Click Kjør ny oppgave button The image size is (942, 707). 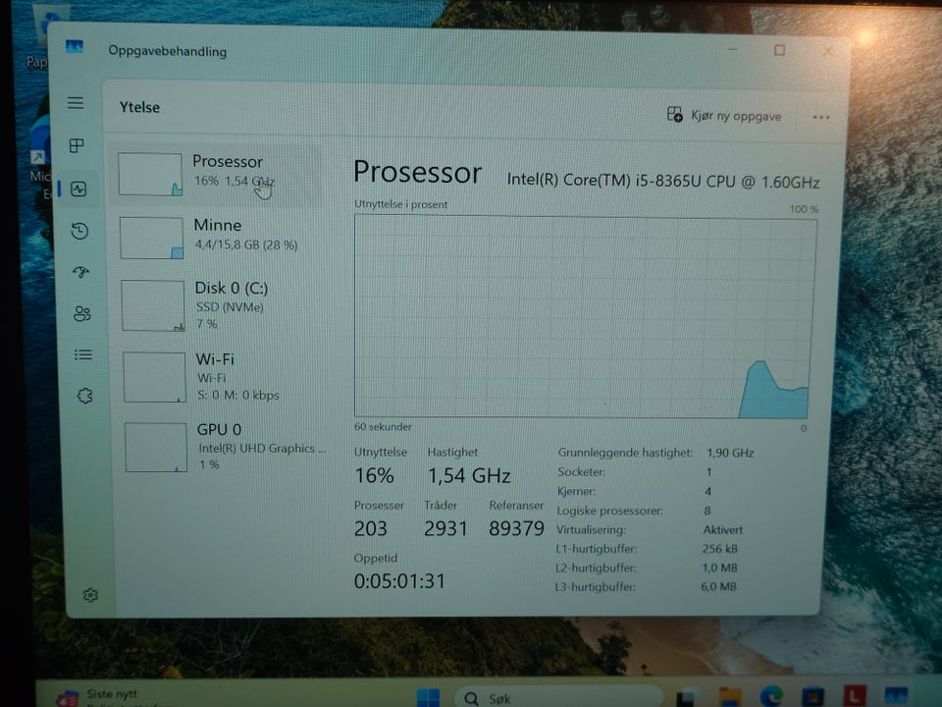(x=724, y=115)
